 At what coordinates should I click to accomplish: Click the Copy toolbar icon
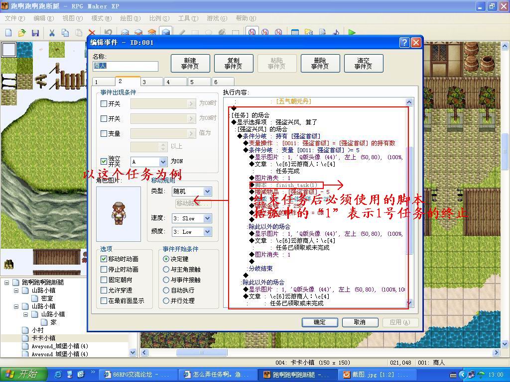pyautogui.click(x=65, y=32)
